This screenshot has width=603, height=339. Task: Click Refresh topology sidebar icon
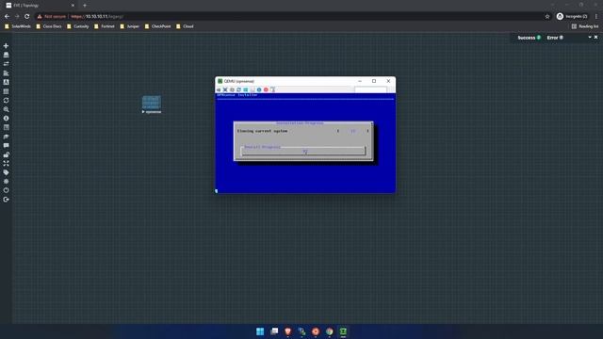[x=6, y=101]
